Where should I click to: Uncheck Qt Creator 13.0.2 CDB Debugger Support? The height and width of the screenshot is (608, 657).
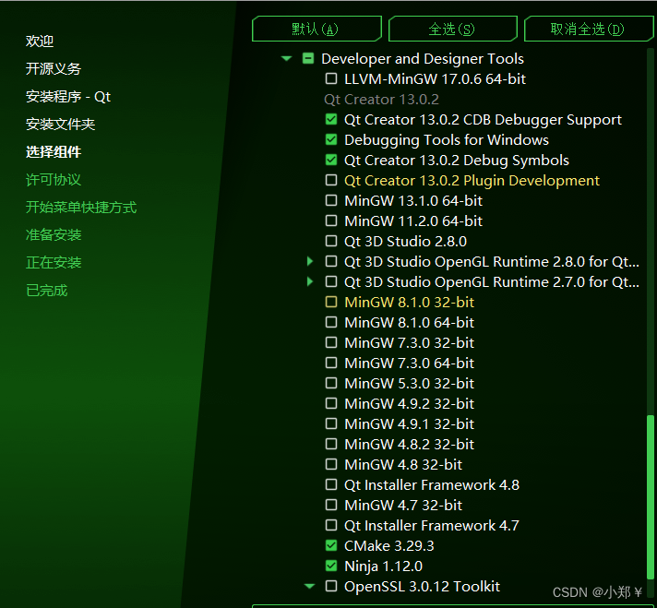click(x=331, y=119)
